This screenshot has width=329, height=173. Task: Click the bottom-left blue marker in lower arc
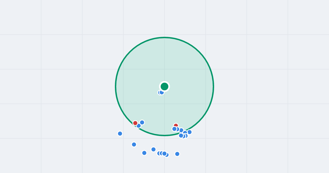(144, 153)
